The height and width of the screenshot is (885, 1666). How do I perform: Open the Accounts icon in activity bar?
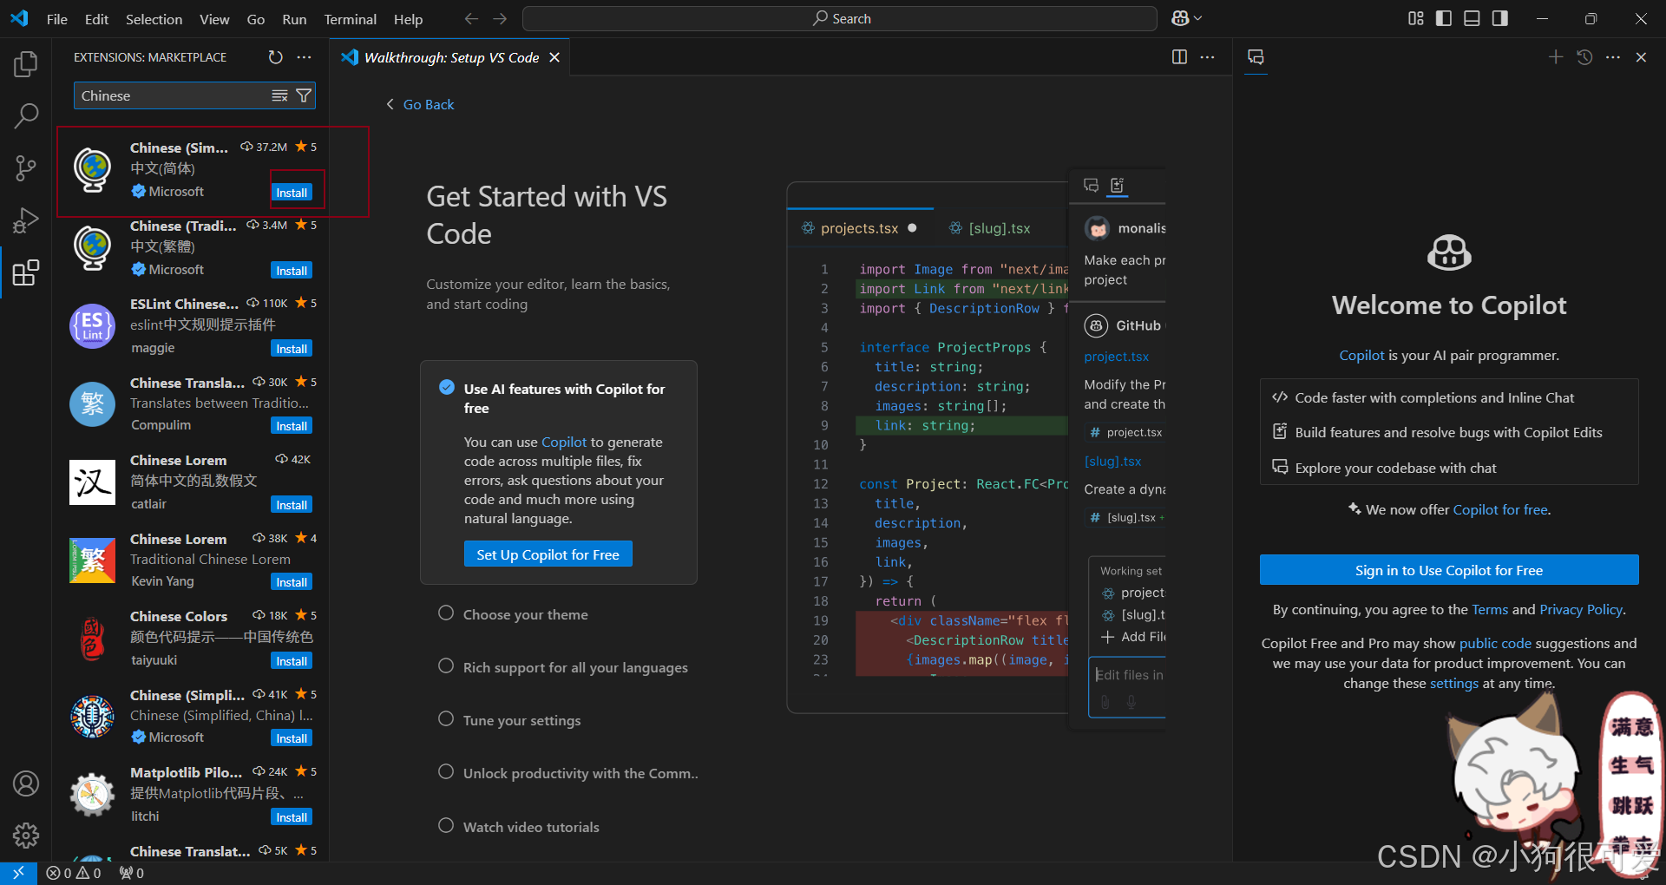pos(26,783)
